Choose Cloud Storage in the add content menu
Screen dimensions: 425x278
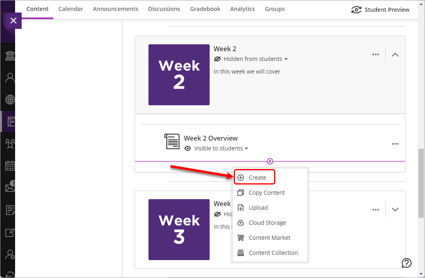click(267, 223)
